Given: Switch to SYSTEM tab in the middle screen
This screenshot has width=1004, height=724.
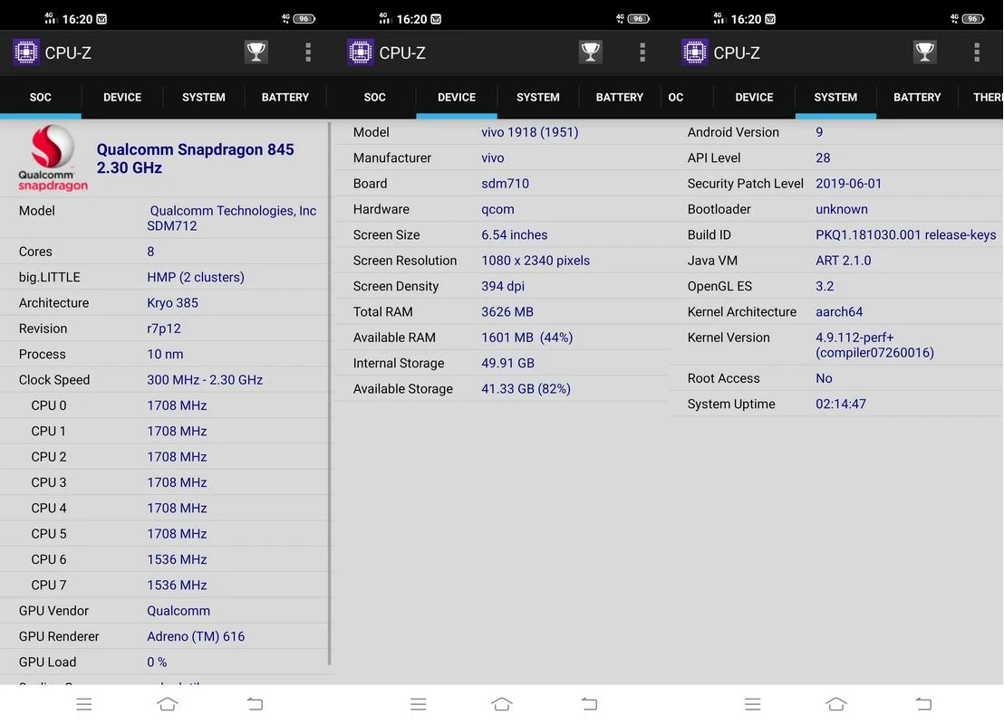Looking at the screenshot, I should (x=538, y=97).
